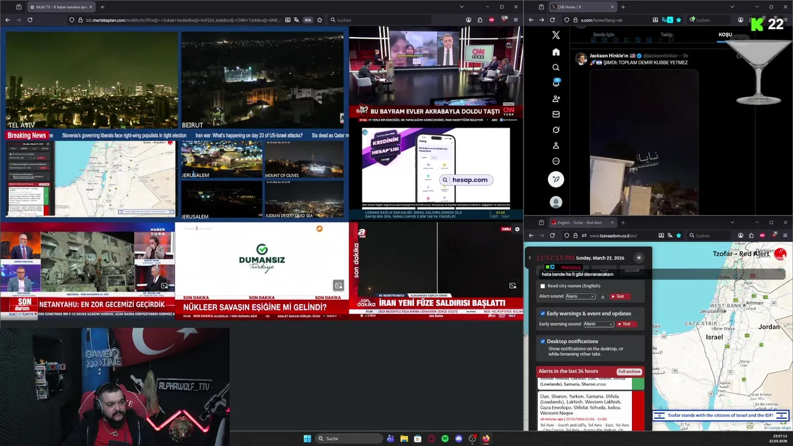Open Spotify from the taskbar
Image resolution: width=793 pixels, height=446 pixels.
point(445,439)
